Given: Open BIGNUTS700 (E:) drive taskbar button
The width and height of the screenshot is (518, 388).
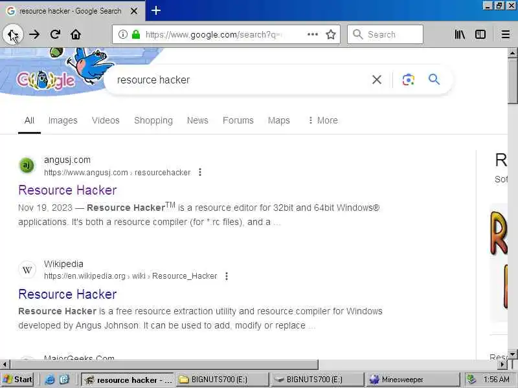Looking at the screenshot, I should (318, 380).
